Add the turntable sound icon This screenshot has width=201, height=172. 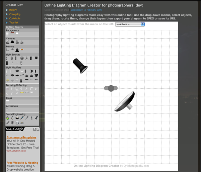22,123
